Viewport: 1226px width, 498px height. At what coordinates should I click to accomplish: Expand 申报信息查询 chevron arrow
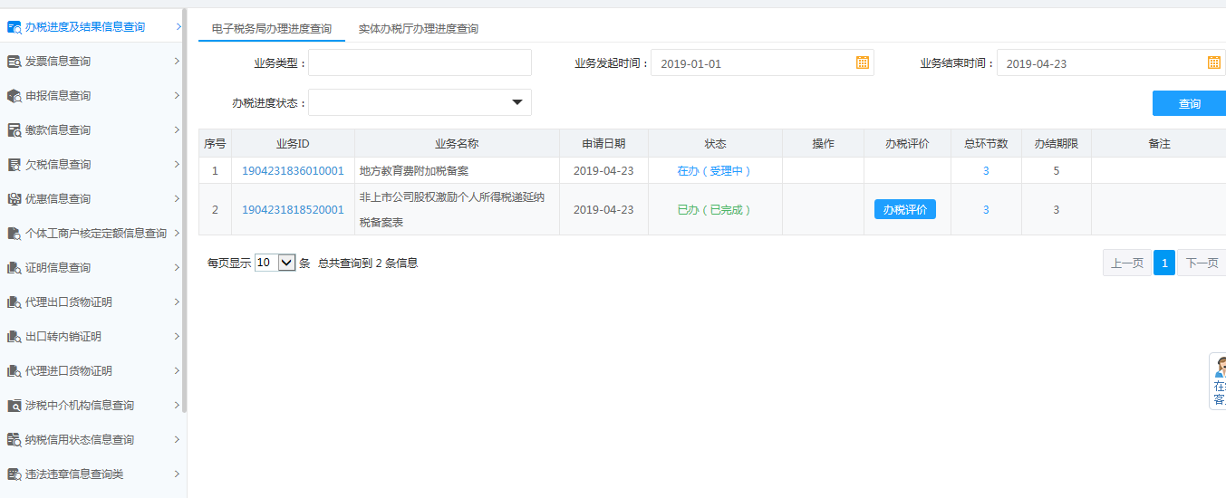[177, 96]
